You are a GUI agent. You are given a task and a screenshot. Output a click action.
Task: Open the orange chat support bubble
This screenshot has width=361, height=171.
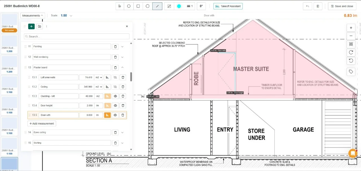(x=353, y=153)
